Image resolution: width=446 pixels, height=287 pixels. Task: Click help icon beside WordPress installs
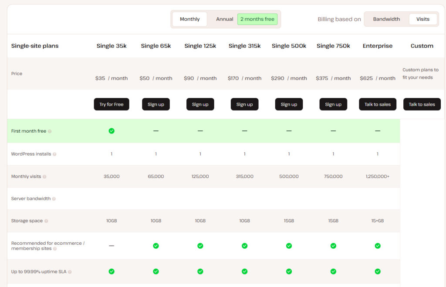[54, 154]
